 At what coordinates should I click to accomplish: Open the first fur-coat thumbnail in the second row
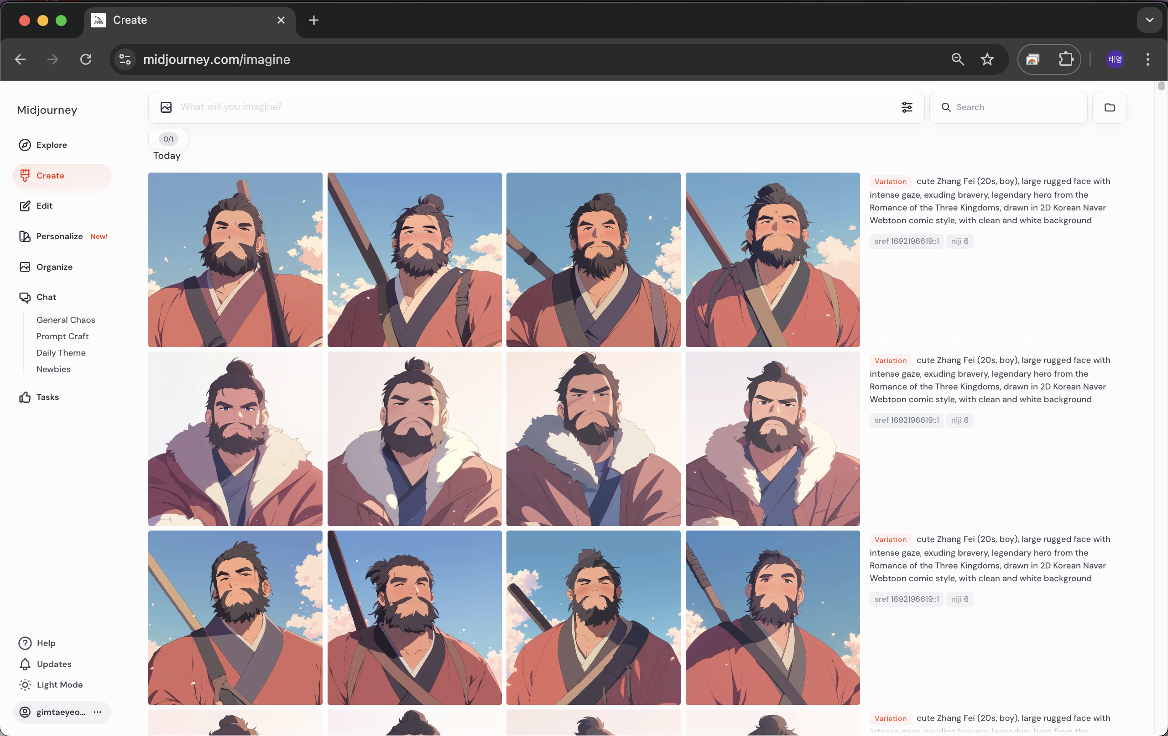pos(235,439)
